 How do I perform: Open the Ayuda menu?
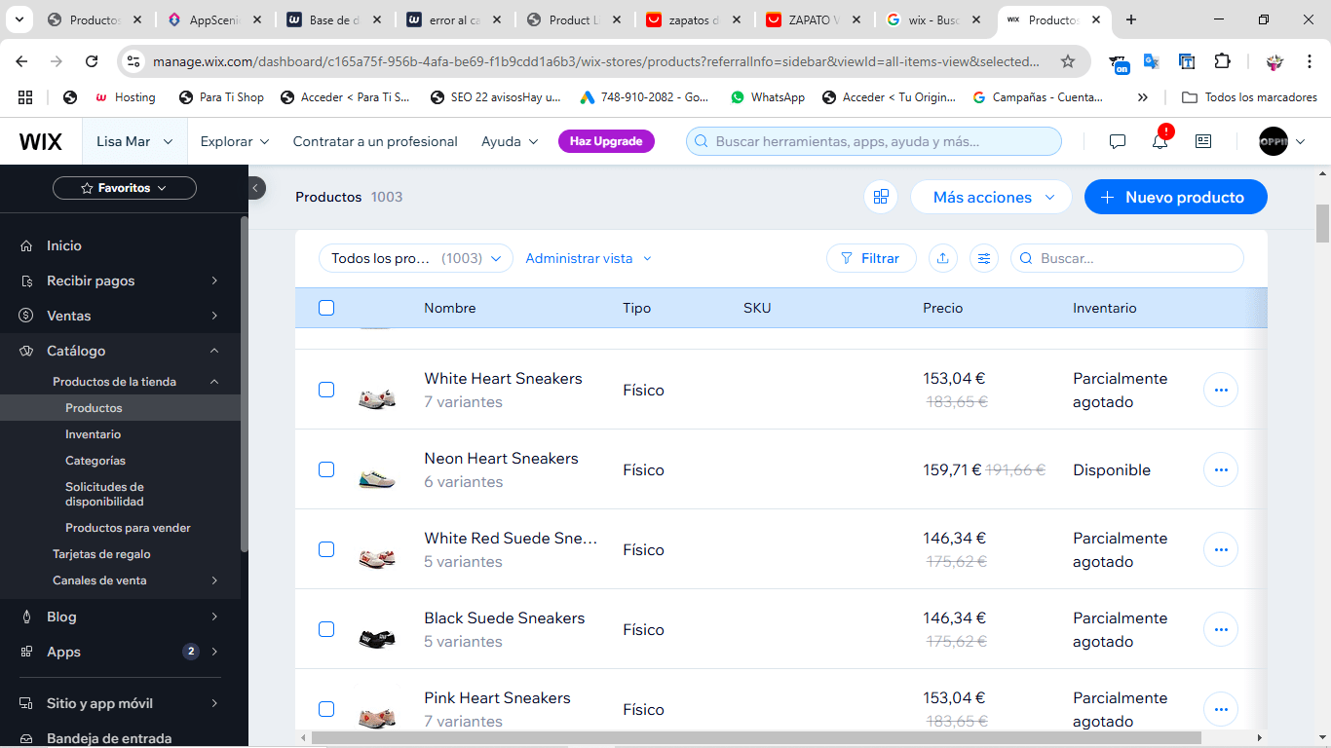(x=510, y=141)
